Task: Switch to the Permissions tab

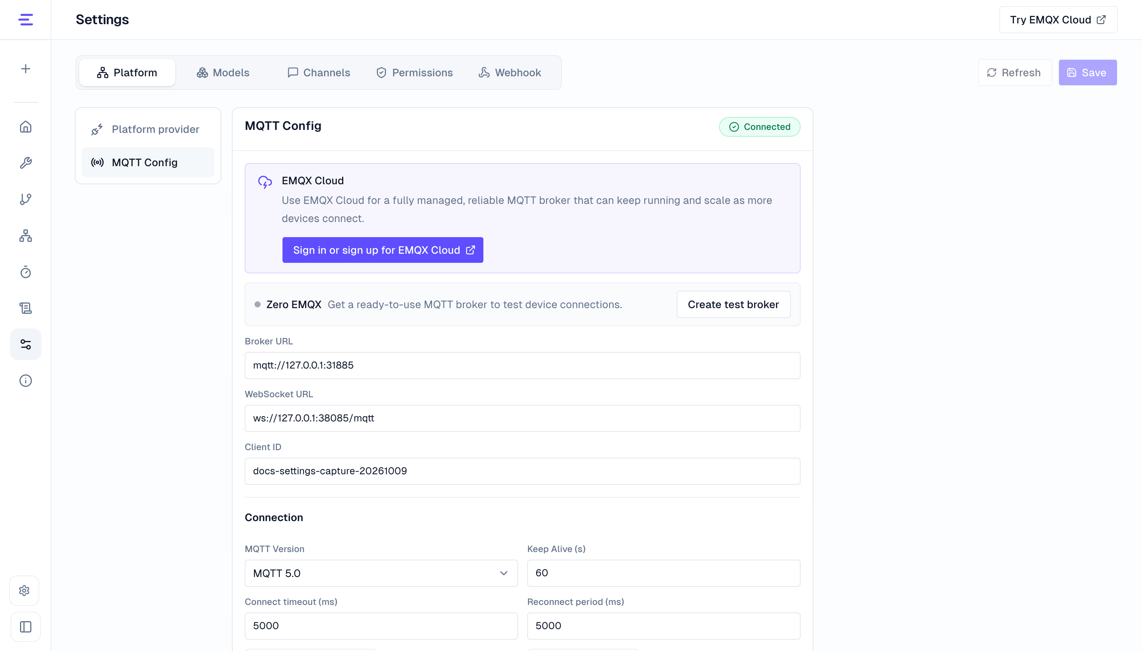Action: 414,73
